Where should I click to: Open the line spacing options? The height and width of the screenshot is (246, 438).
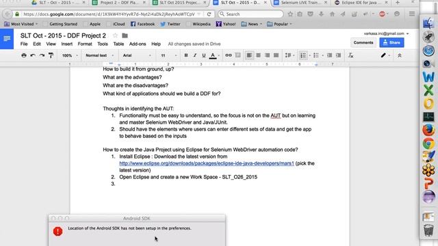[289, 55]
